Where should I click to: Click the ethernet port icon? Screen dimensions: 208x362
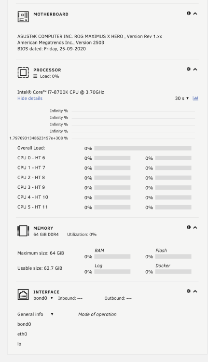(x=23, y=294)
